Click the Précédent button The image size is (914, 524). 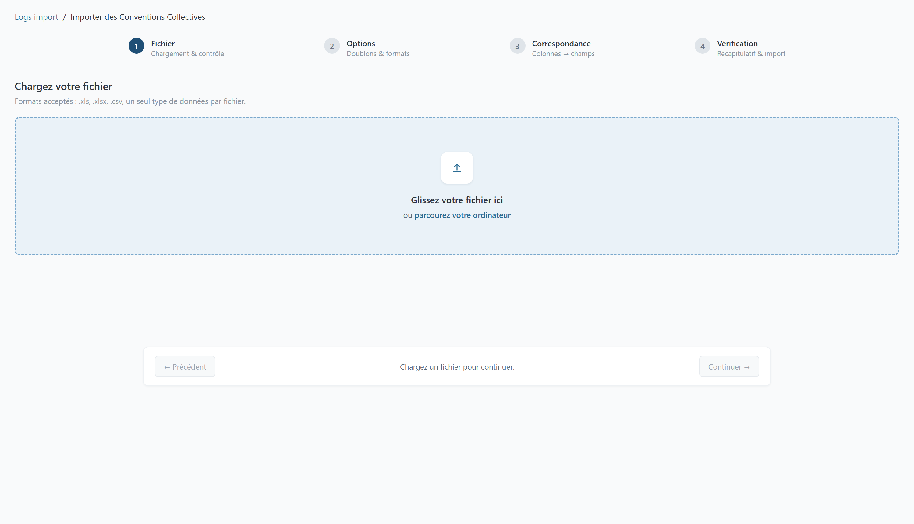click(185, 366)
